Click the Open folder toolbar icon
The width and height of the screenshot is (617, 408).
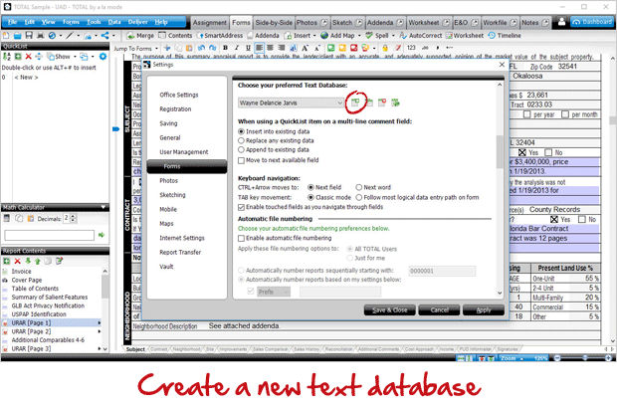coord(17,36)
